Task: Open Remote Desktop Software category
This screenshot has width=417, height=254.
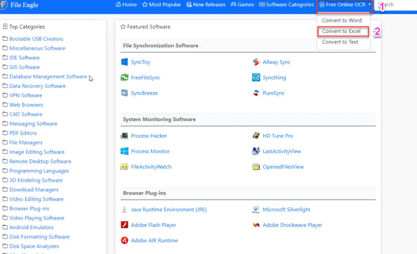Action: tap(40, 162)
